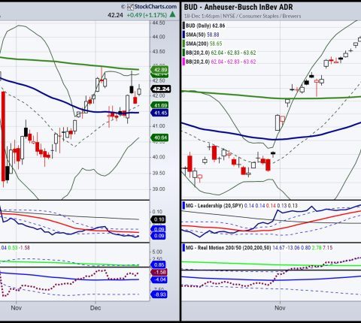Click the green 0.53 value in left panel
The width and height of the screenshot is (361, 323).
[x=13, y=248]
